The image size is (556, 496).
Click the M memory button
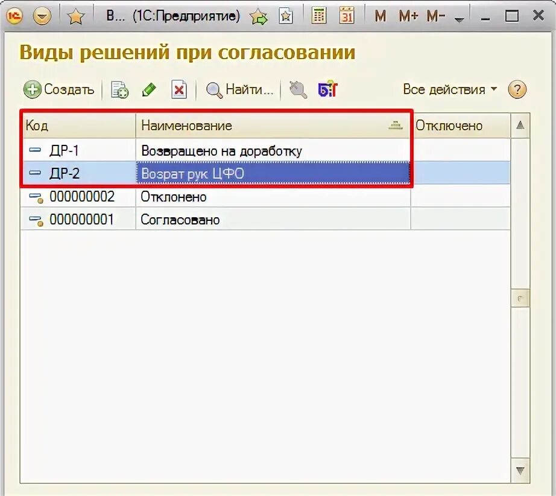click(x=380, y=16)
